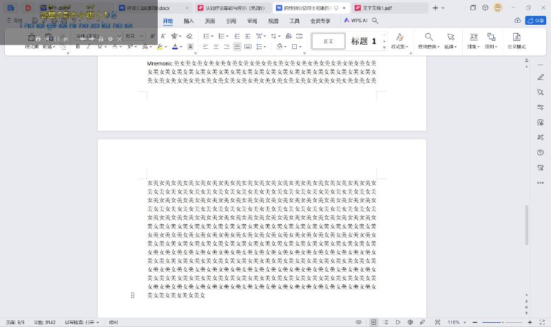Image resolution: width=551 pixels, height=327 pixels.
Task: Open the borders dropdown arrow
Action: tap(300, 46)
